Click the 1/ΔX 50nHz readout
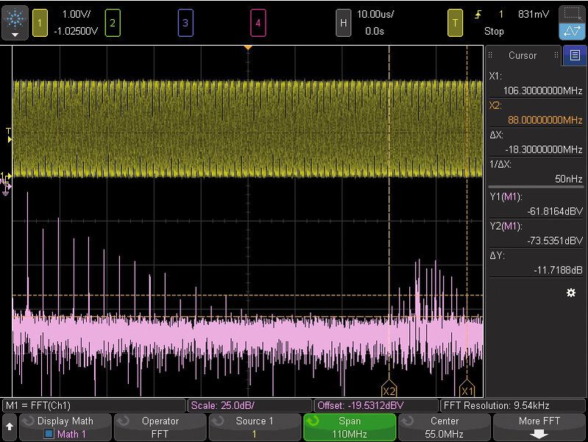Viewport: 588px width, 442px height. coord(569,179)
